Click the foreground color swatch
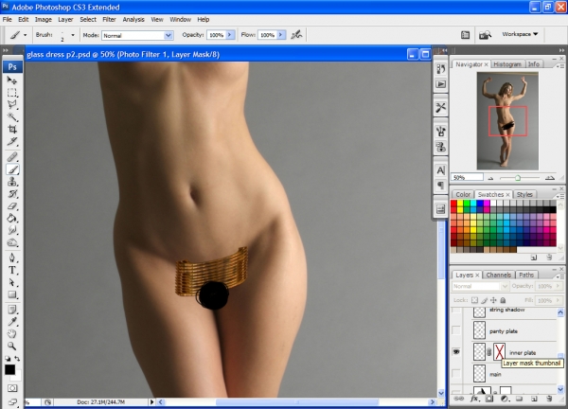Image resolution: width=568 pixels, height=409 pixels. coord(9,370)
